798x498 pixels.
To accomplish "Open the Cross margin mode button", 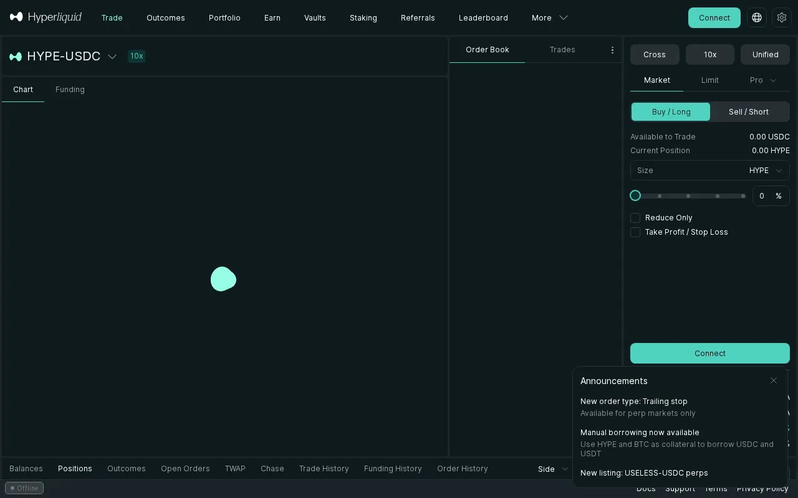I will click(655, 55).
